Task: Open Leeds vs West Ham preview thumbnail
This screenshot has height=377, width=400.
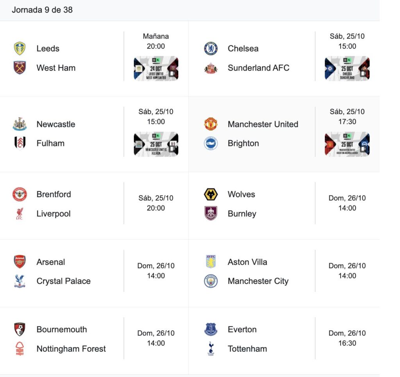Action: point(156,69)
